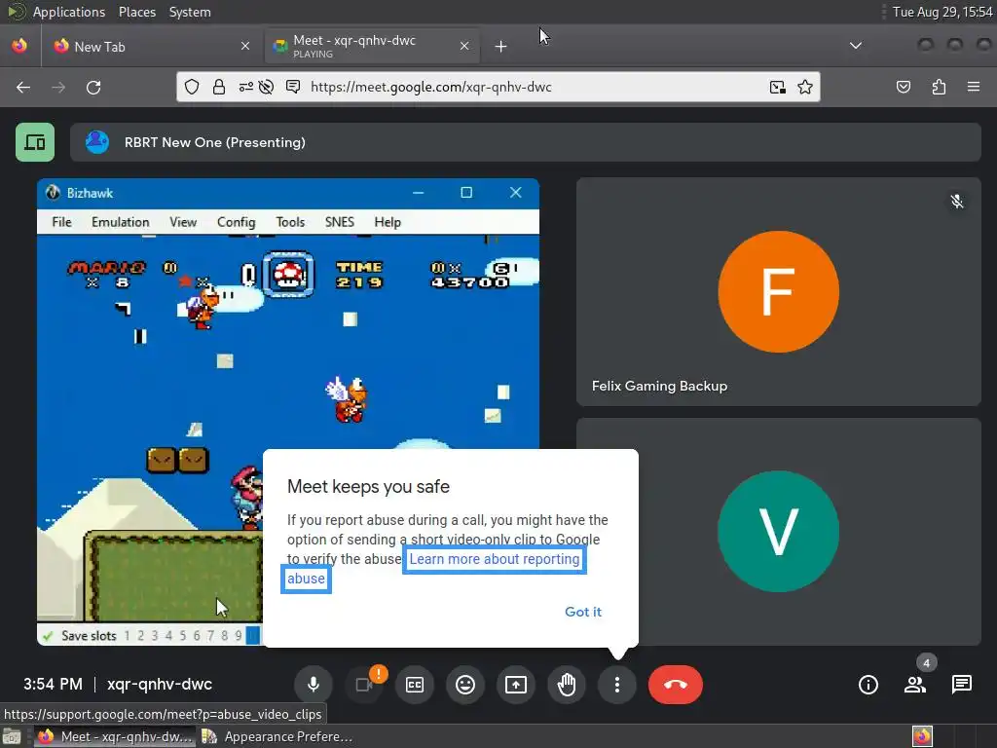
Task: Click the tracking protection shield icon
Action: point(192,87)
